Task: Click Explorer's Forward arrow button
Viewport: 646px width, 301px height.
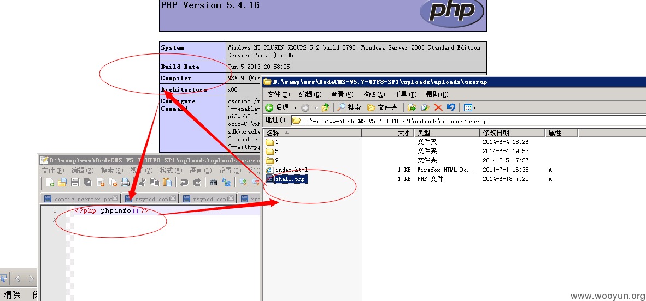Action: pyautogui.click(x=305, y=108)
